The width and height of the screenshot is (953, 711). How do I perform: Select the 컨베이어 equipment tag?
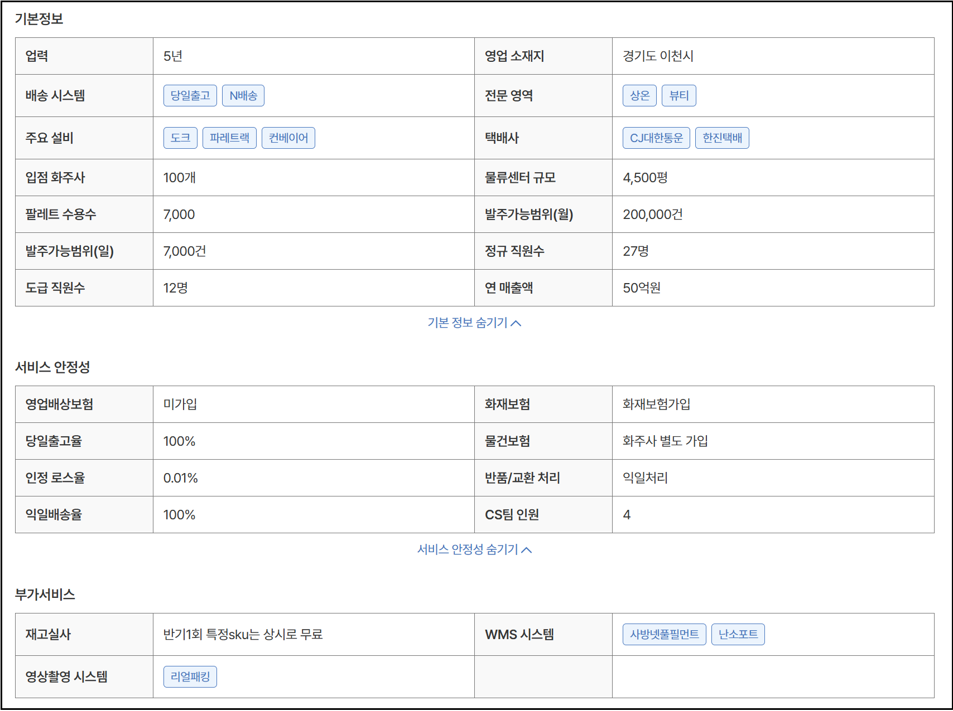pyautogui.click(x=288, y=138)
